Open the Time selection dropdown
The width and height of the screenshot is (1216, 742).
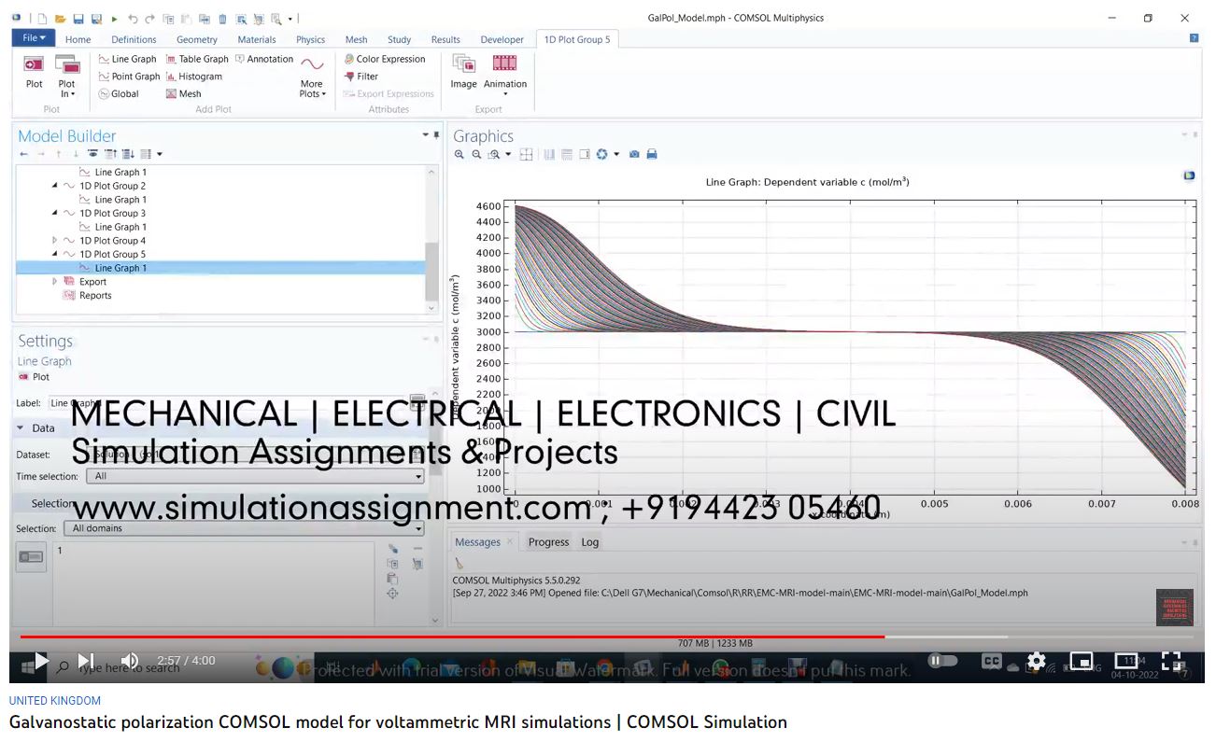(x=255, y=476)
